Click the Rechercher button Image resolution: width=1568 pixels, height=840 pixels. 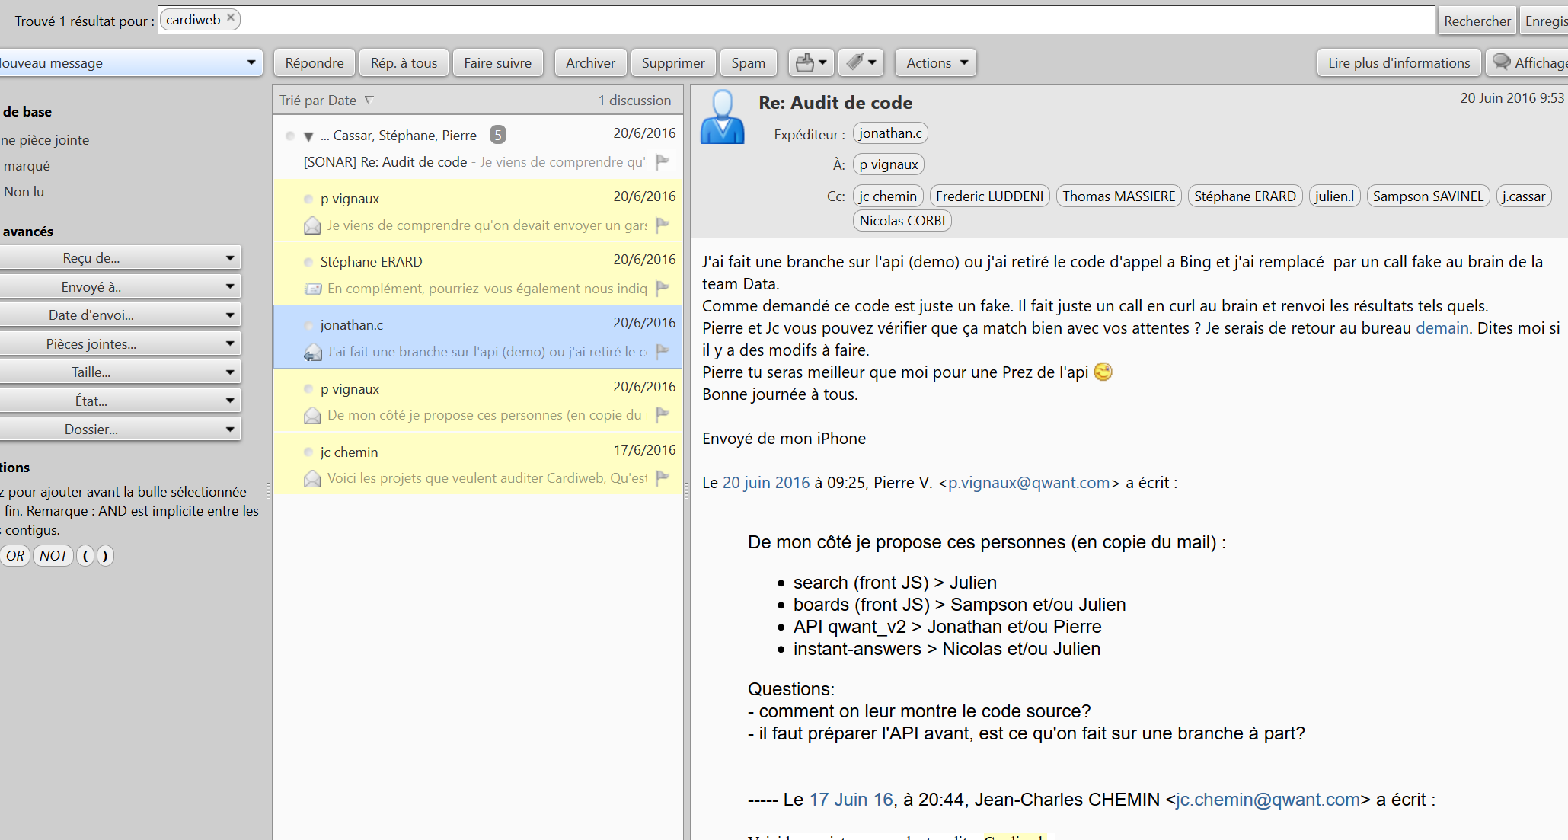point(1477,21)
